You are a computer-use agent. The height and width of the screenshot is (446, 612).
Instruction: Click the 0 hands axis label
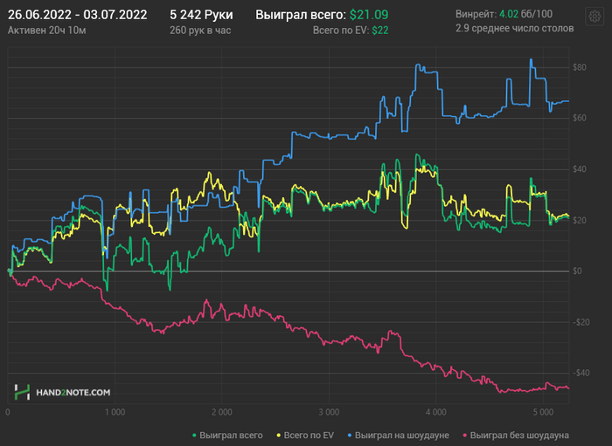(8, 412)
